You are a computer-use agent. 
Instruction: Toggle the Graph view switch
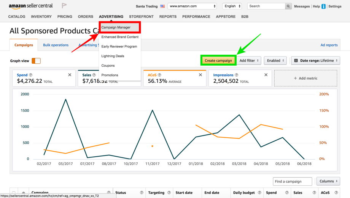click(36, 61)
